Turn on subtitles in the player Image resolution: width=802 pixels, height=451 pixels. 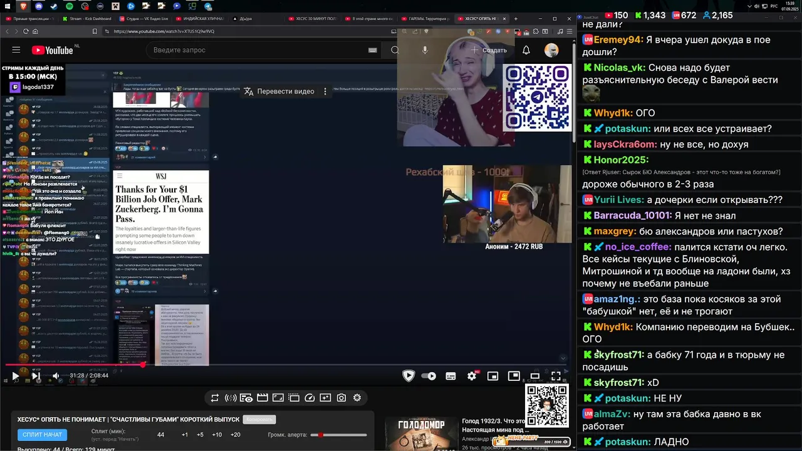coord(450,376)
